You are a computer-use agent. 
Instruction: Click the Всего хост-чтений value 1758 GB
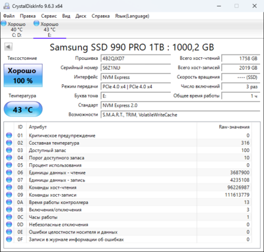pos(241,59)
